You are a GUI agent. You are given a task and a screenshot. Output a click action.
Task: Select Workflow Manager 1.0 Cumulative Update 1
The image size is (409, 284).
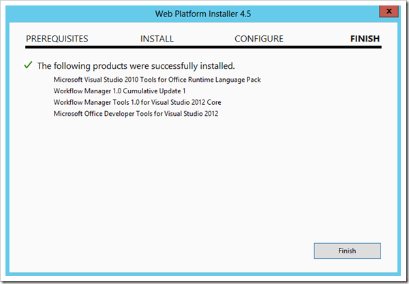click(x=119, y=91)
